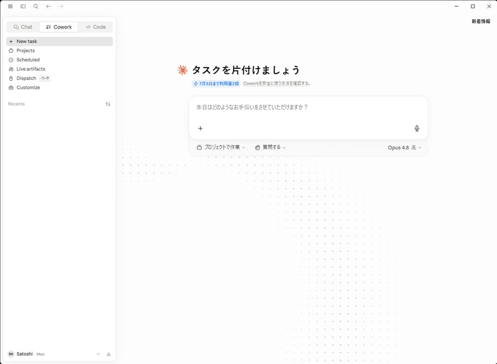
Task: Toggle the sidebar panel icon
Action: (23, 6)
